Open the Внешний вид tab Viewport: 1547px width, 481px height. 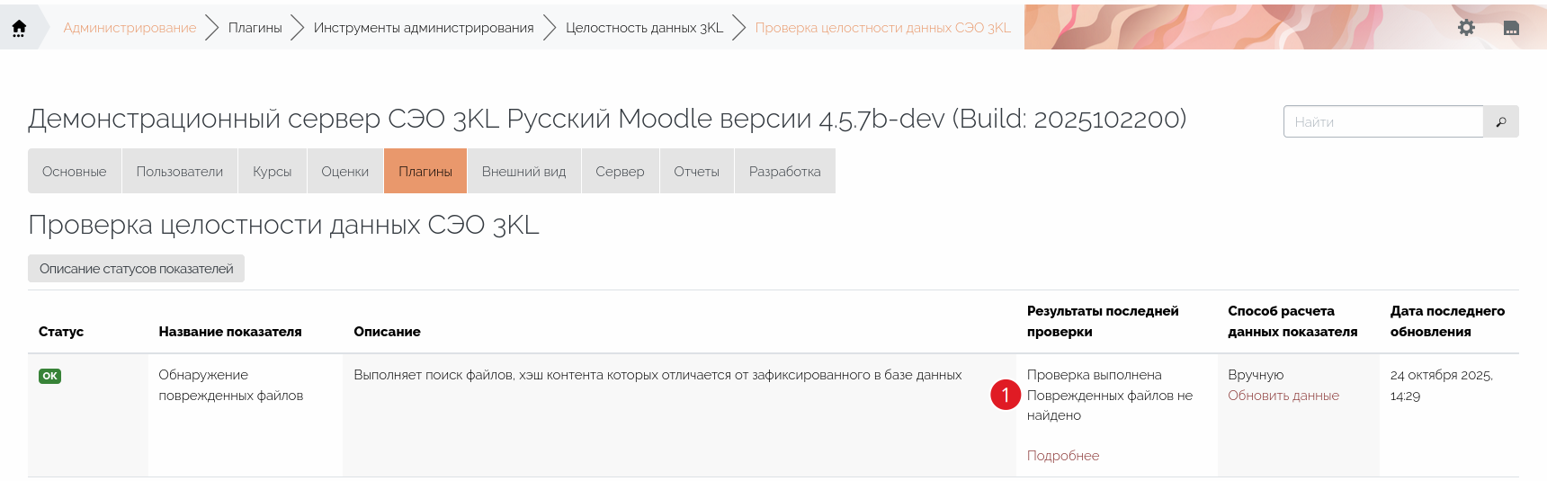[x=523, y=171]
